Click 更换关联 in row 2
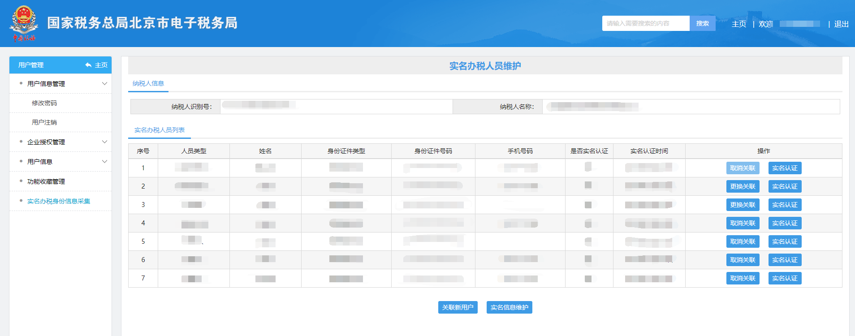Viewport: 855px width, 336px height. point(743,186)
